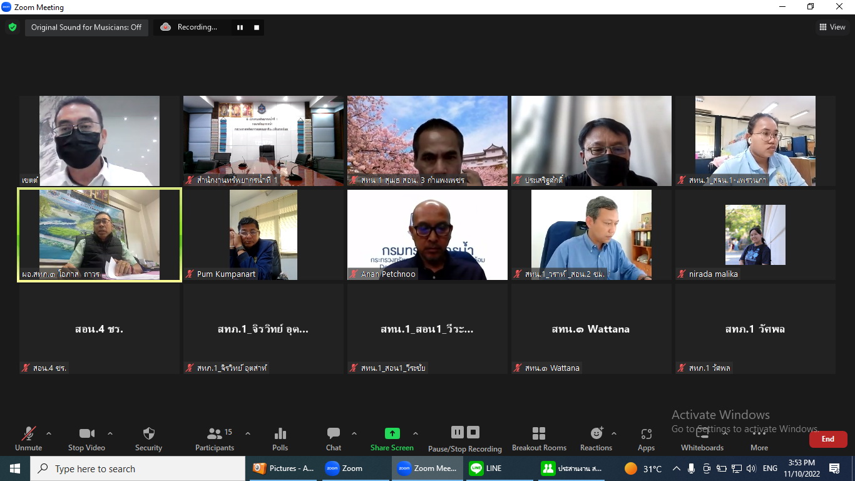
Task: Select the สทภ.1 วัฒพล participant tile
Action: [x=755, y=329]
